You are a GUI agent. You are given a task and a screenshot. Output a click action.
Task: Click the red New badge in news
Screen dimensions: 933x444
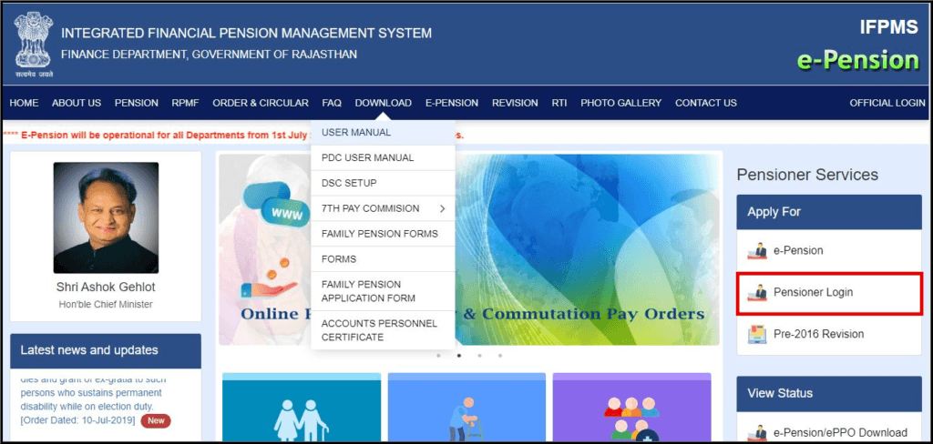pos(156,421)
